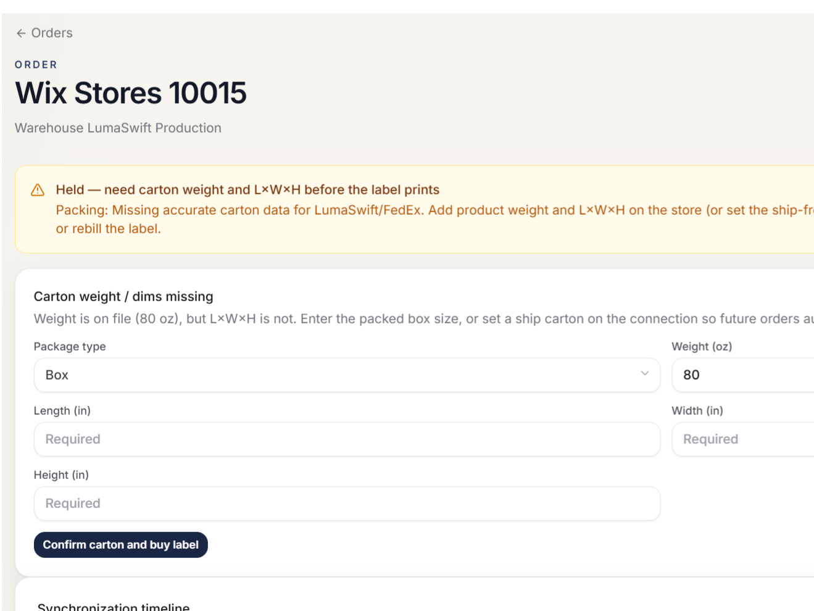Click the Package type field label
Screen dimensions: 814x611
[x=70, y=346]
